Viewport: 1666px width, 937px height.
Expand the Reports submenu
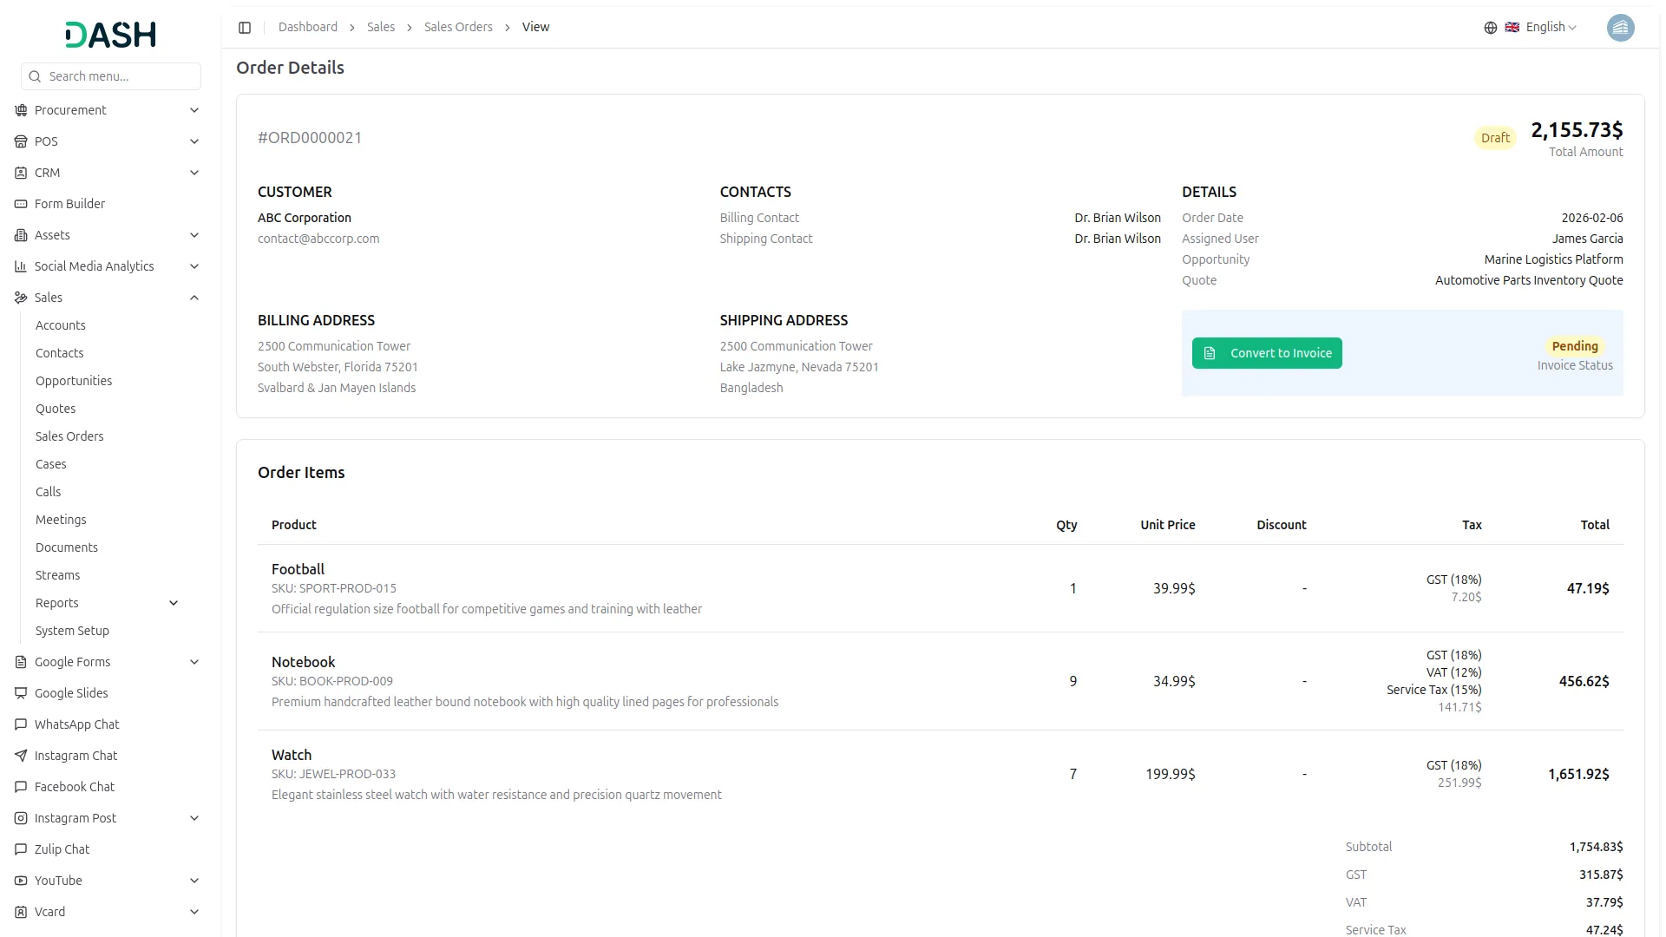click(174, 603)
